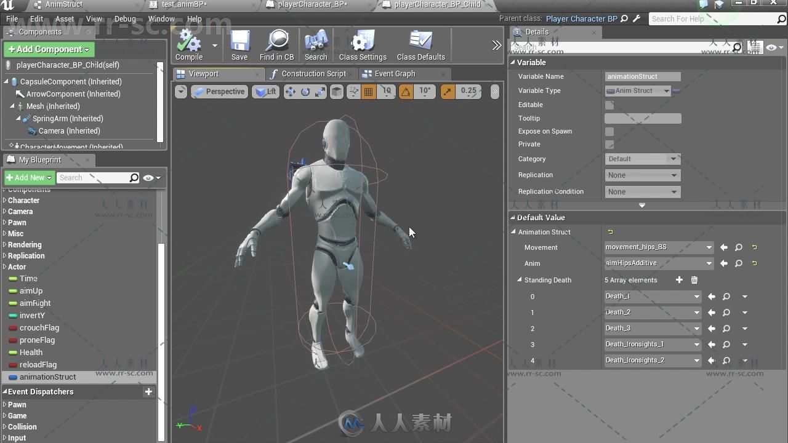Toggle the Editable checkbox

[x=609, y=105]
